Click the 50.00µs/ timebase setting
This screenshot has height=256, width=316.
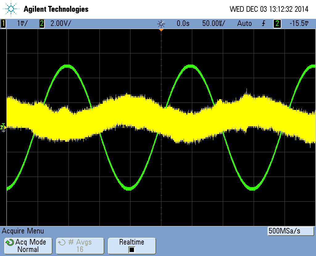214,23
